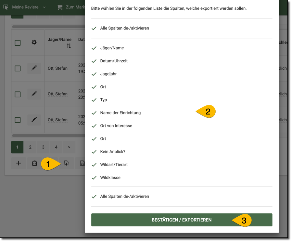Screen dimensions: 291x241
Task: Toggle the select-all checkbox in table header
Action: [x=18, y=42]
